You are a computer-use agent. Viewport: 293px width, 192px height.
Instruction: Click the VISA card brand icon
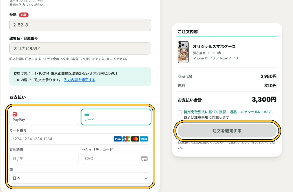[117, 139]
